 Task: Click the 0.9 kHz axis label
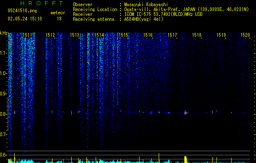[x=3, y=94]
